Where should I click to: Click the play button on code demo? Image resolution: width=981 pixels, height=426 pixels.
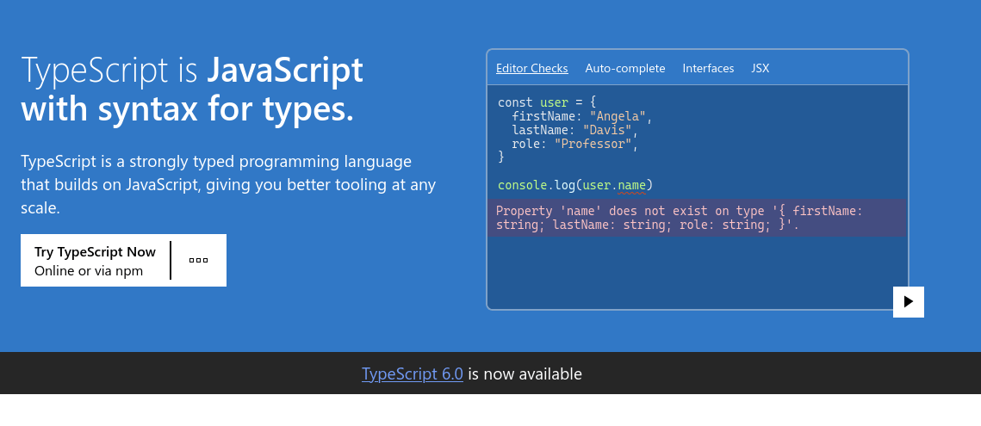909,301
